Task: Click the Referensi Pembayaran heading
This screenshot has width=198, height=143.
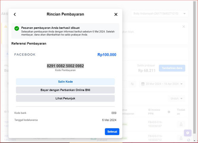Action: [x=29, y=44]
